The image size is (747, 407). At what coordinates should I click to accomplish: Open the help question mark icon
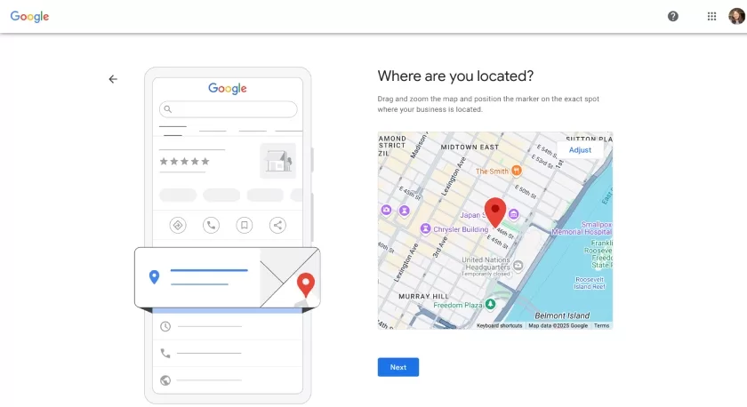pyautogui.click(x=672, y=16)
